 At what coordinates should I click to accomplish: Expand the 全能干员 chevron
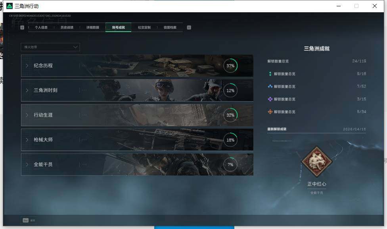click(27, 164)
